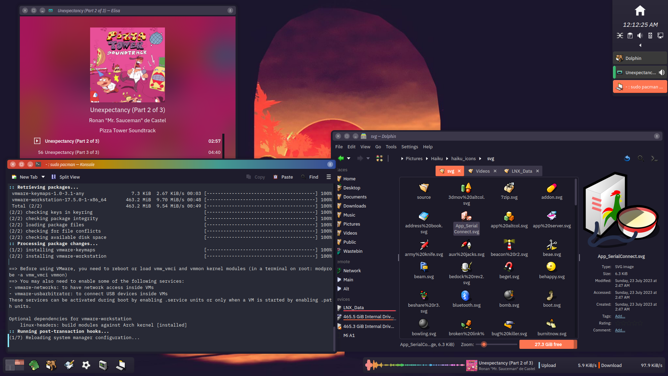Mute Unexpectancy task audio indicator
The width and height of the screenshot is (668, 376).
[x=662, y=72]
